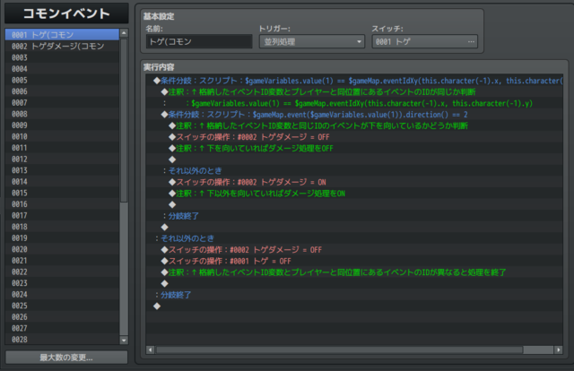Open the トリガー dropdown showing 並列処理
The width and height of the screenshot is (574, 371).
[312, 42]
